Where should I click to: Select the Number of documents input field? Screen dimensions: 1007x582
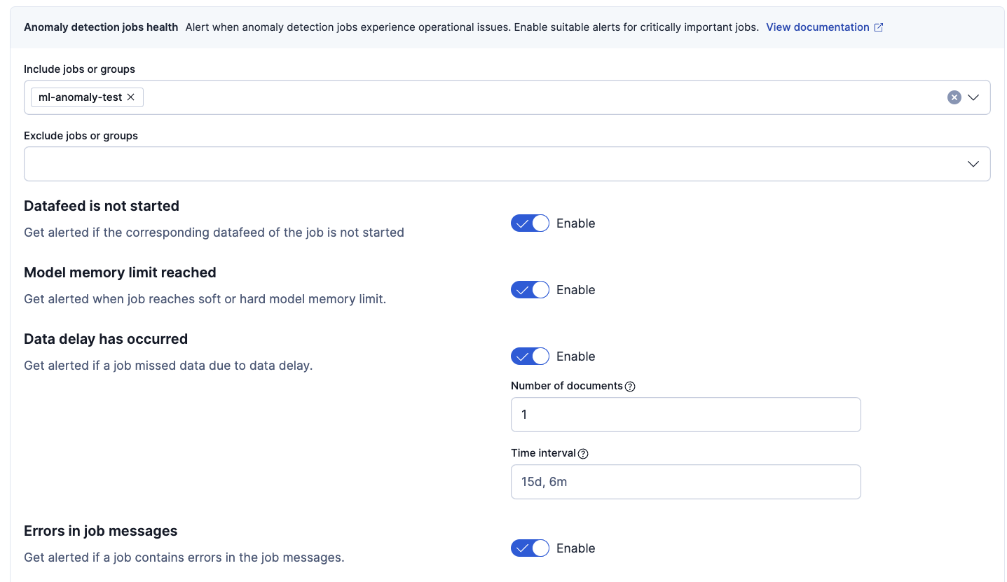coord(685,414)
